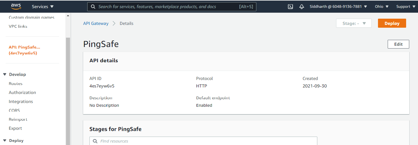Click the Find resources search field

point(206,141)
